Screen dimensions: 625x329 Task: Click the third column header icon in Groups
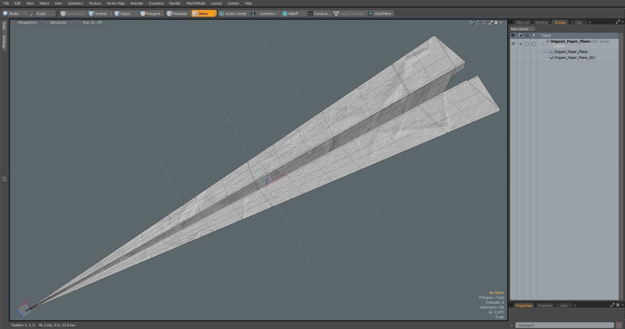tap(527, 35)
